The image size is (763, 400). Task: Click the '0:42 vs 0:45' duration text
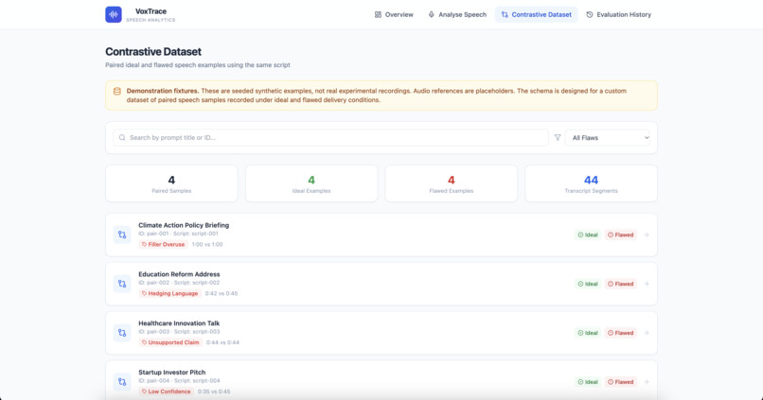[x=222, y=293]
